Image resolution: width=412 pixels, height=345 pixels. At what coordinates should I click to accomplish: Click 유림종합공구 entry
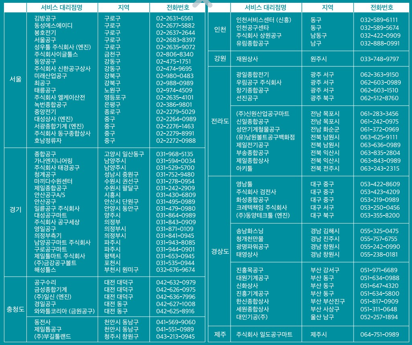point(252,43)
